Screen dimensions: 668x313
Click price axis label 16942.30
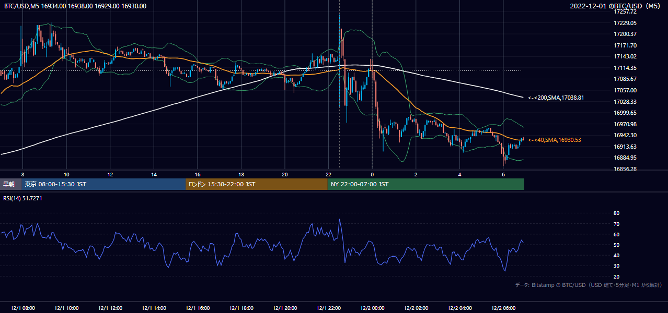click(x=625, y=135)
